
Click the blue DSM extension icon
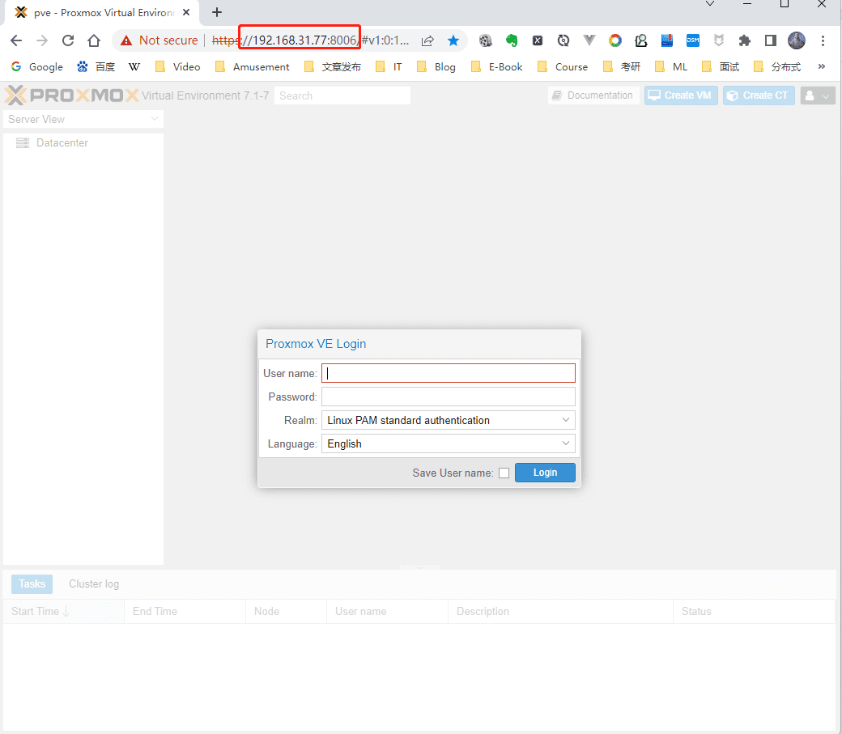click(693, 40)
